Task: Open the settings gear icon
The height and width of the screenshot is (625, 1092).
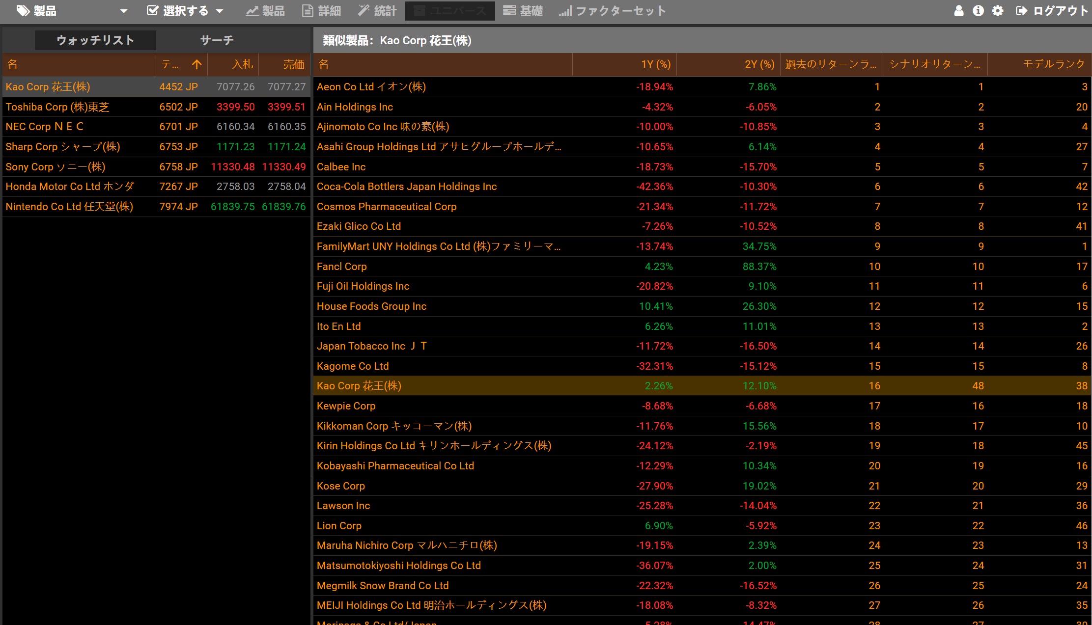Action: pyautogui.click(x=998, y=11)
